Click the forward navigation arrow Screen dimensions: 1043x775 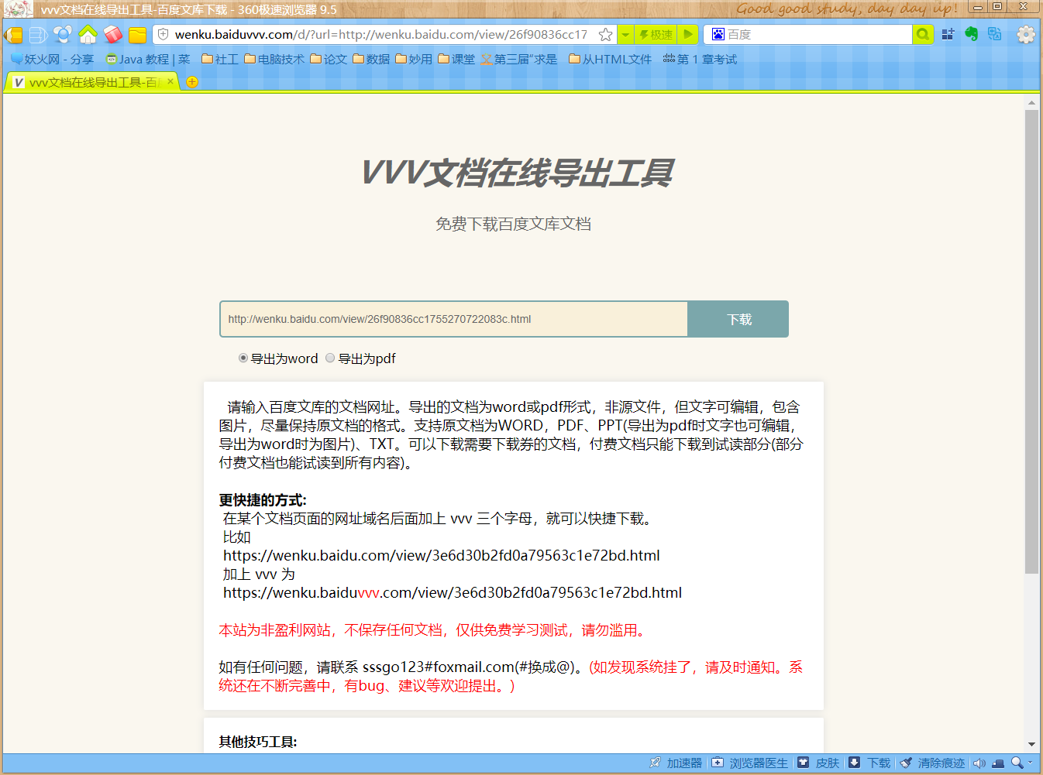pos(38,35)
